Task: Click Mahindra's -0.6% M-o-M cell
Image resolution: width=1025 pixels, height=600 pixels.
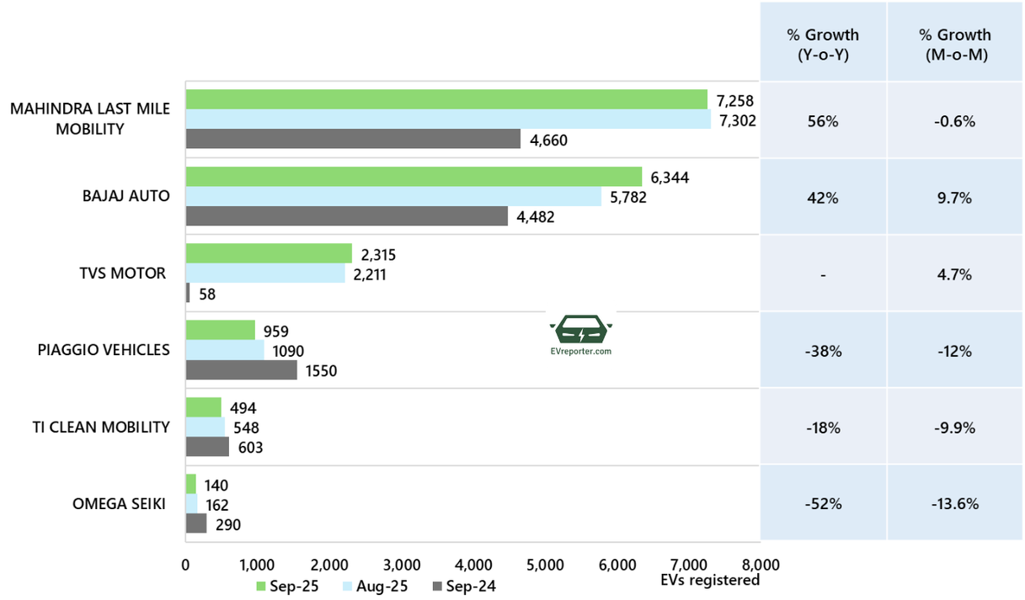Action: tap(955, 120)
